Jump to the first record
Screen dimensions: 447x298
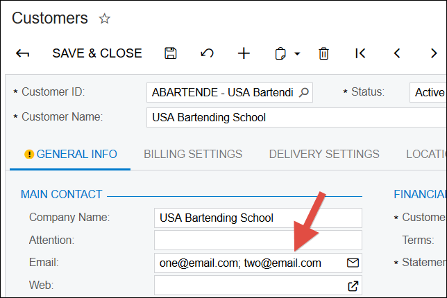coord(360,53)
